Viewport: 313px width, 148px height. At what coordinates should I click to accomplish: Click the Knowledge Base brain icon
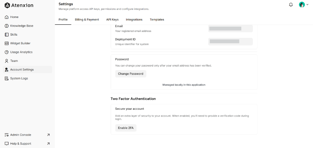click(x=7, y=26)
